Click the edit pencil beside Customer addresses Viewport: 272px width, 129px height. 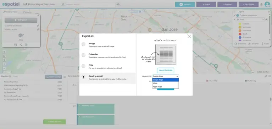[234, 16]
